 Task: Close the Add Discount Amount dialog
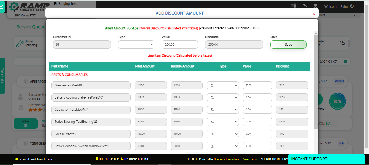click(x=314, y=13)
